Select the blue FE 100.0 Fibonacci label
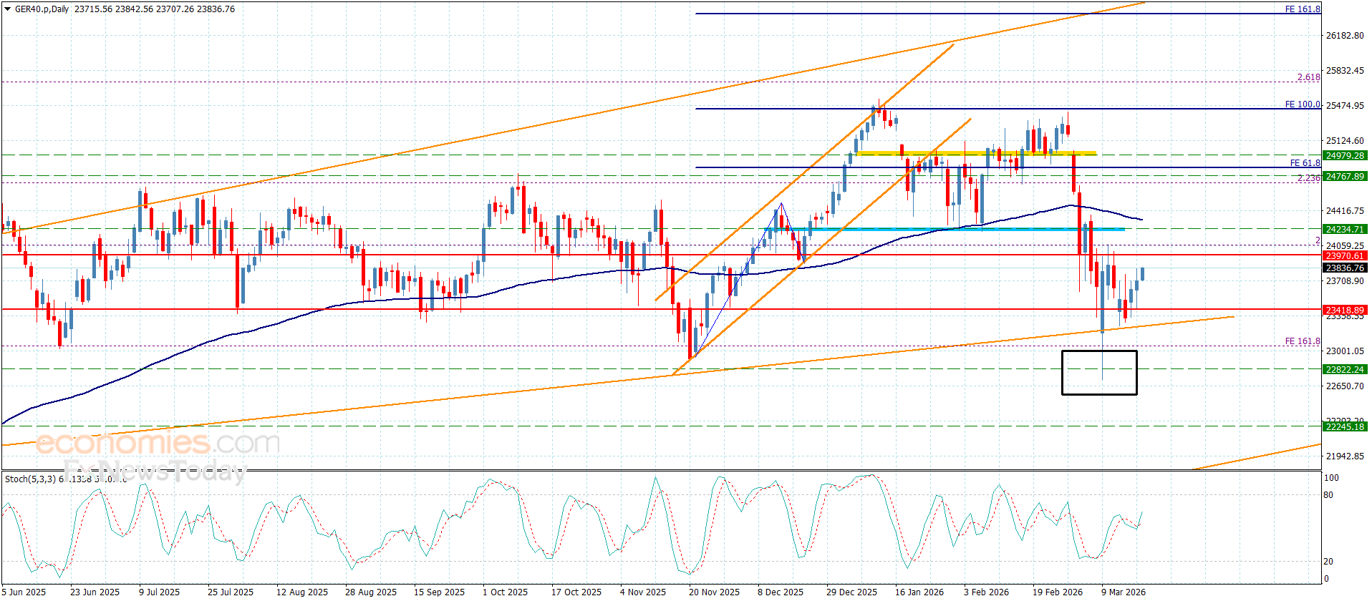 pos(1303,104)
